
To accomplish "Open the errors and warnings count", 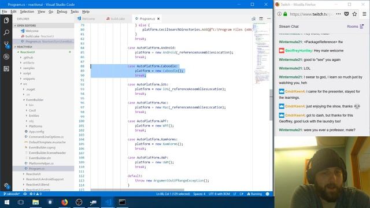I will point(36,194).
